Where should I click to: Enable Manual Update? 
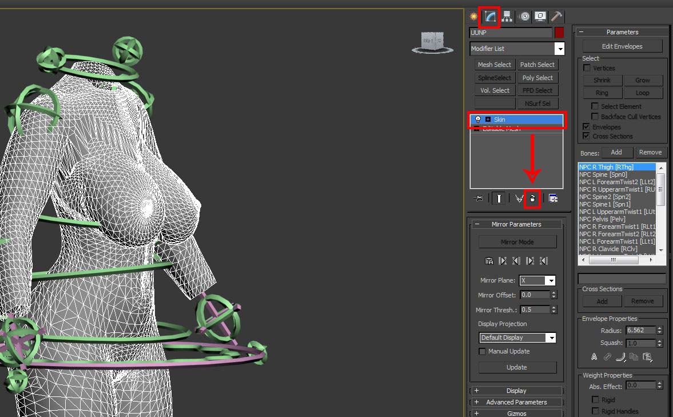pyautogui.click(x=482, y=351)
